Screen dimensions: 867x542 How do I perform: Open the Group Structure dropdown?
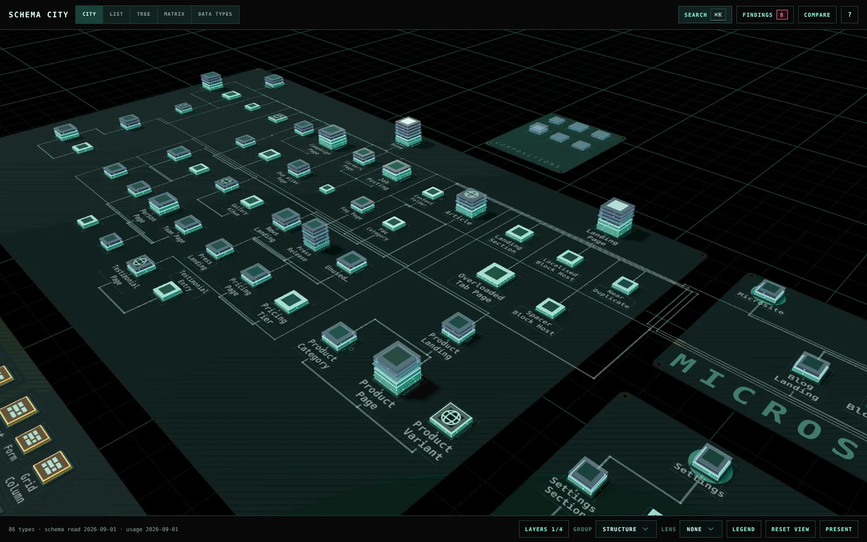coord(626,529)
